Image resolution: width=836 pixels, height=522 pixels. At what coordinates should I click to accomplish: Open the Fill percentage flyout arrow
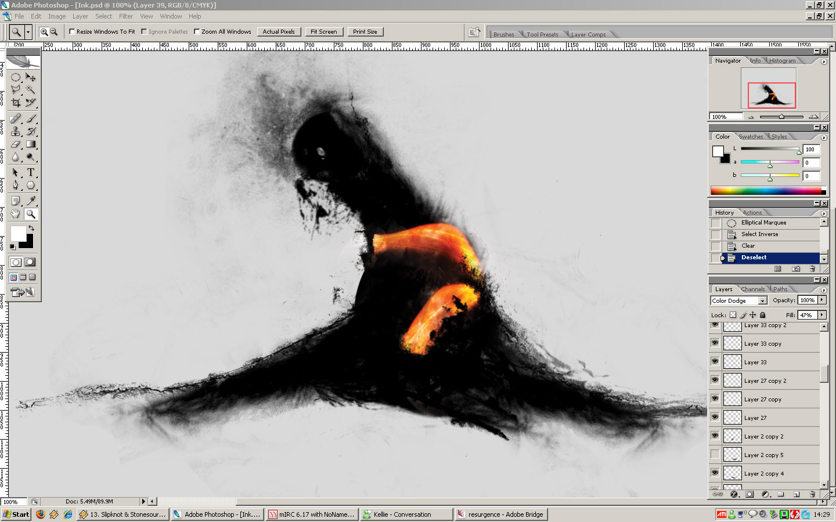(x=822, y=315)
